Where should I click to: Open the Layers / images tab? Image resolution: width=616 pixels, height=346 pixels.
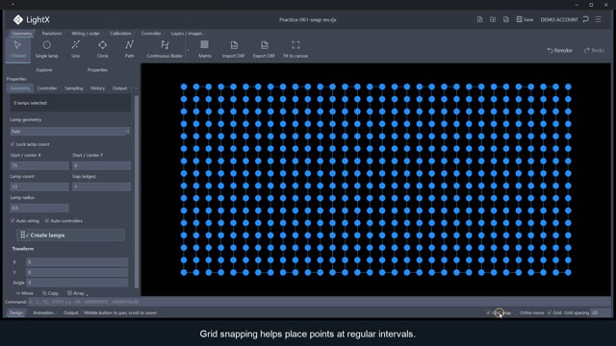point(186,34)
